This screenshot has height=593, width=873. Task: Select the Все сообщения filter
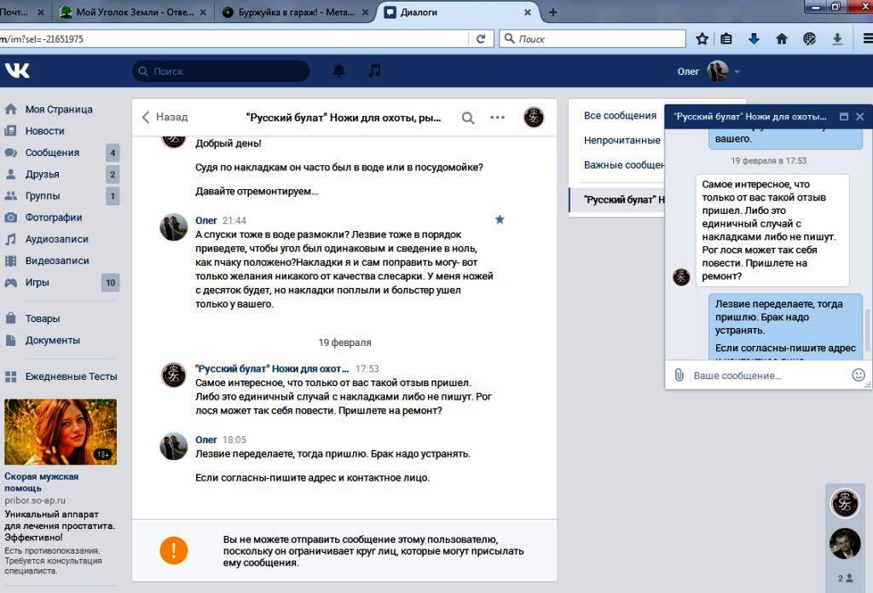[620, 115]
